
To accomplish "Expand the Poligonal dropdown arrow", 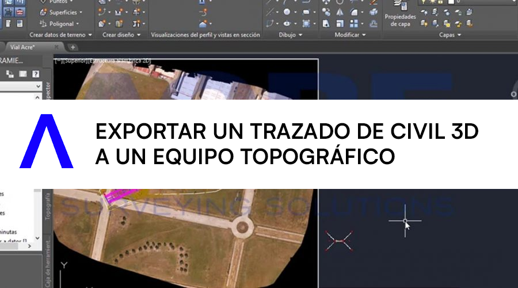I will (78, 24).
